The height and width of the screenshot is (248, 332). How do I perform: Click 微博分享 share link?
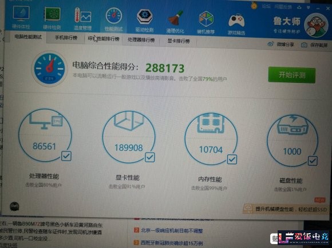pos(281,44)
